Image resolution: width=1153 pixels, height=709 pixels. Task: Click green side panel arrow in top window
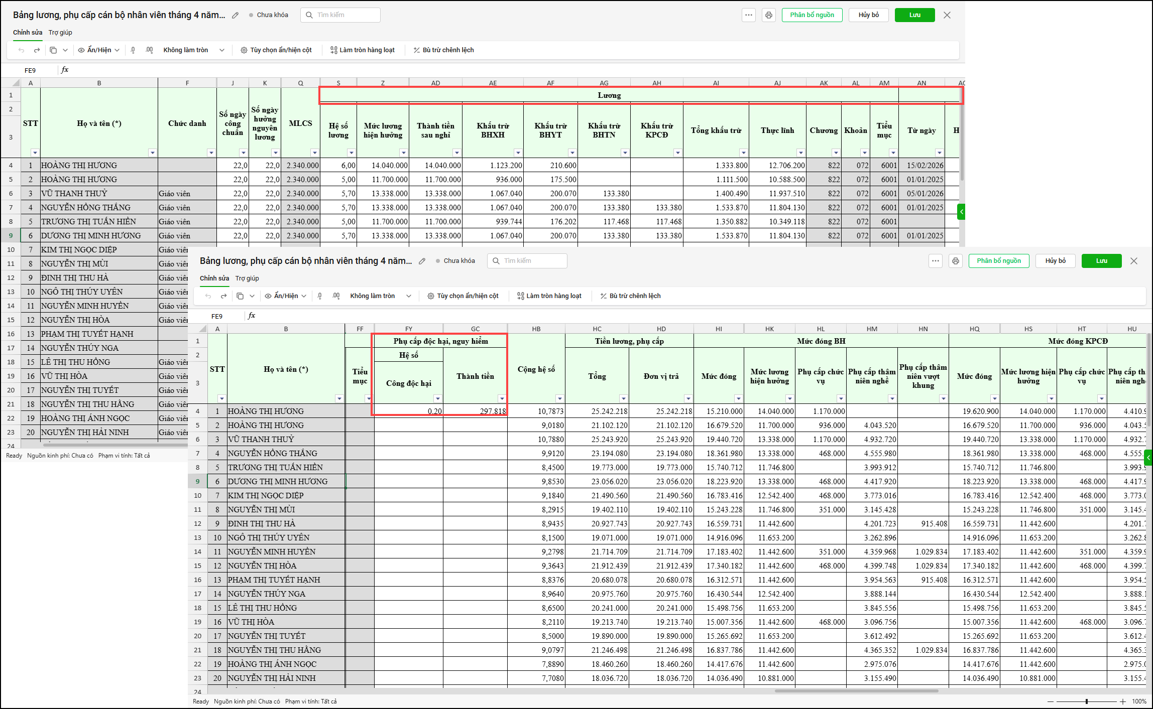[961, 212]
